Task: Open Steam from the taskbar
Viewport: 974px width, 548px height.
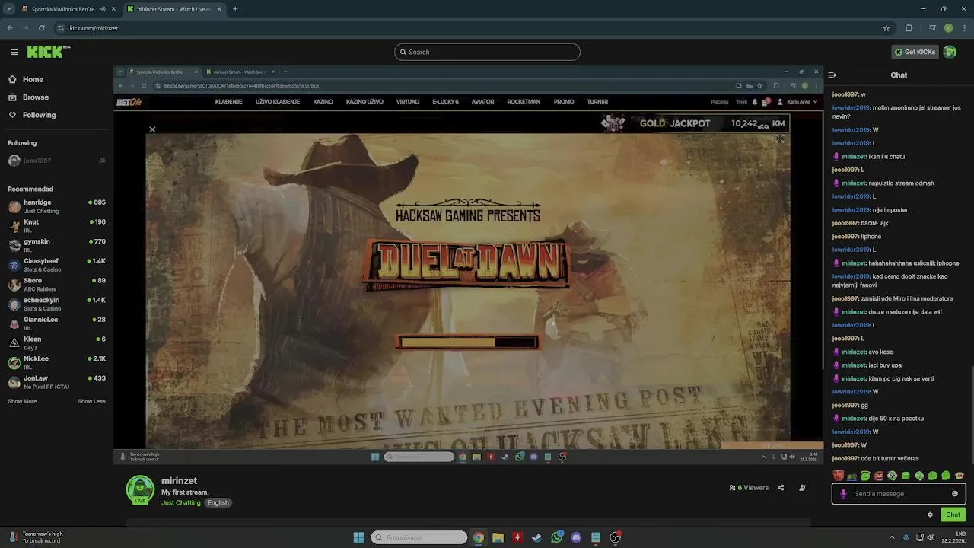Action: point(536,537)
